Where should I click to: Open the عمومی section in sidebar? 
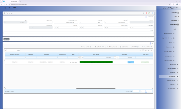pos(176,17)
